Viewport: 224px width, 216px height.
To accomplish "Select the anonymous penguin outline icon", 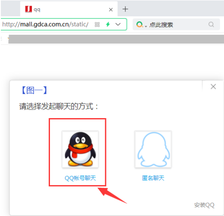I will (x=153, y=149).
